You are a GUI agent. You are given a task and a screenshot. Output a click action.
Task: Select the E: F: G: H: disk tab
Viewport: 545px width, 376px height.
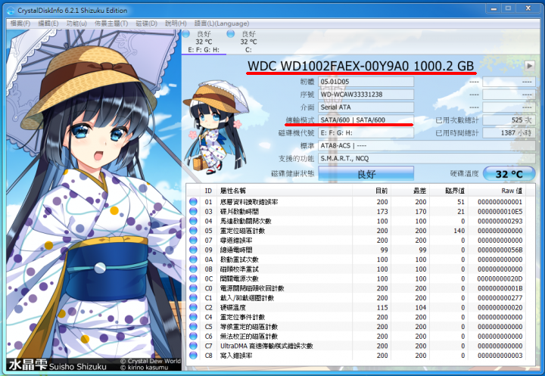[x=204, y=42]
